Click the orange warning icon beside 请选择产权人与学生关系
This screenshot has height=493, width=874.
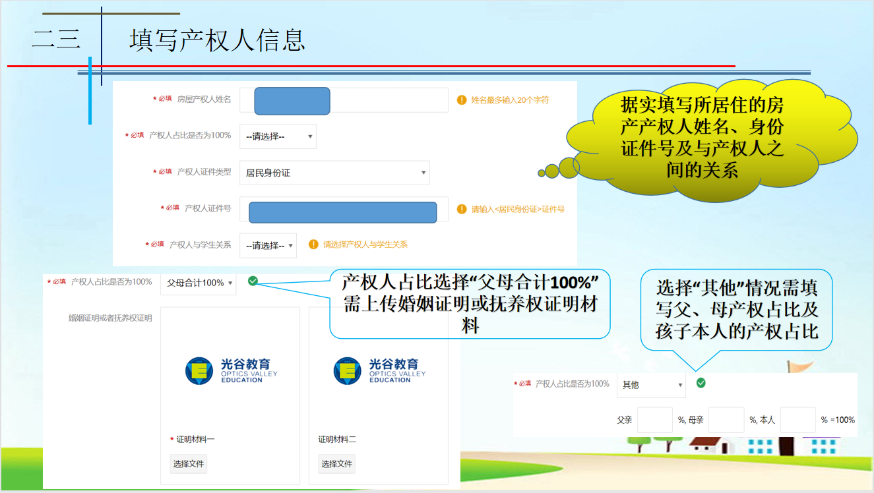(313, 245)
